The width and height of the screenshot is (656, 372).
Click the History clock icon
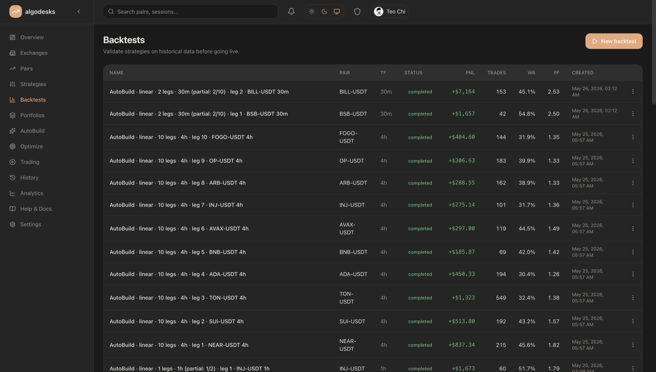[x=12, y=178]
